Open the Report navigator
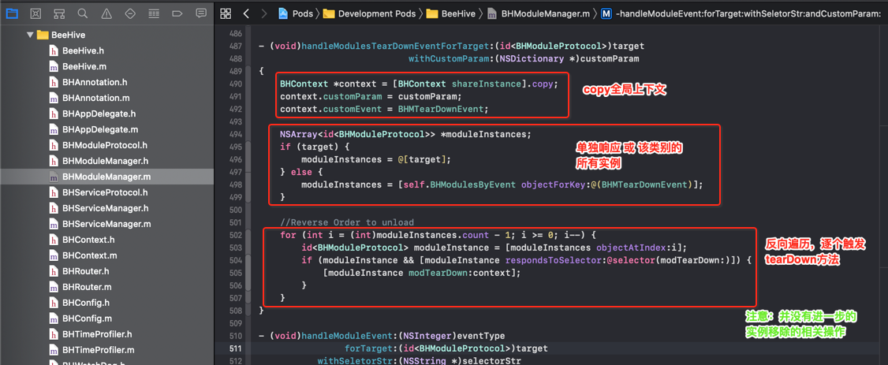Image resolution: width=888 pixels, height=365 pixels. pos(200,13)
